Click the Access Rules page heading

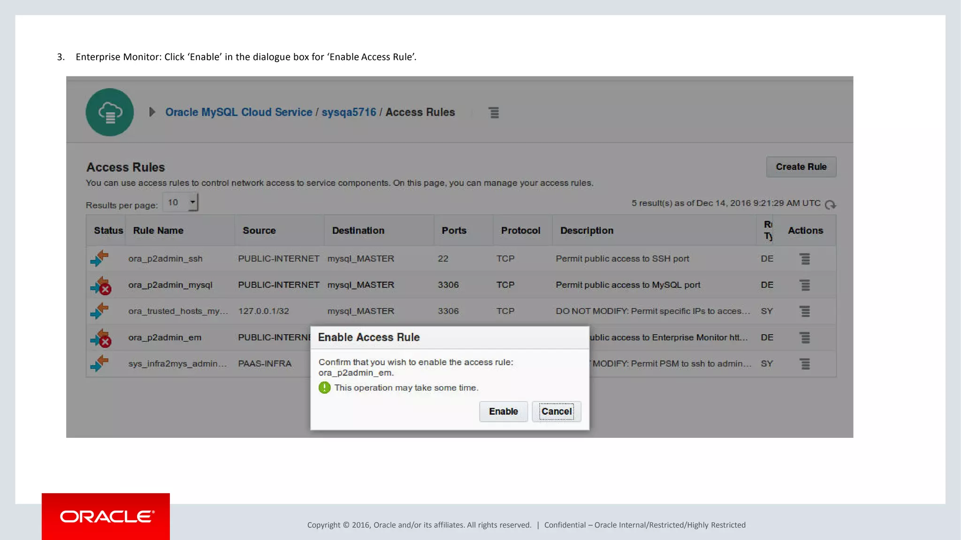[x=125, y=167]
